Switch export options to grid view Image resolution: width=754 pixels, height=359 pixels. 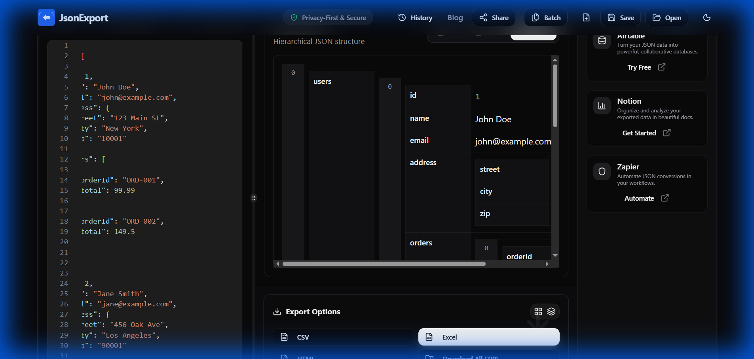point(538,312)
